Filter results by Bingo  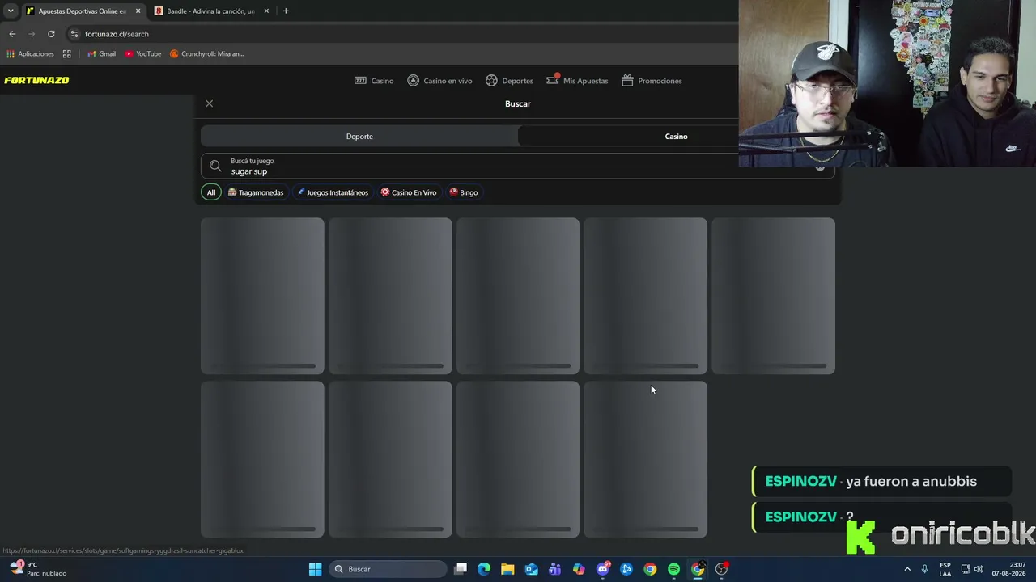click(464, 192)
